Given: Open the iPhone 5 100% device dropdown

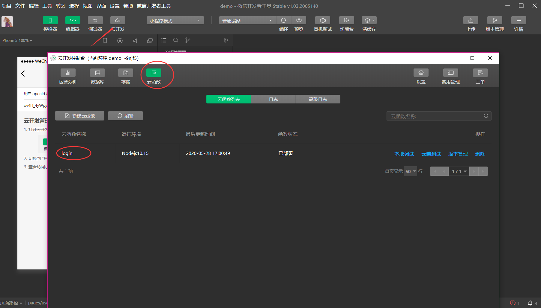Looking at the screenshot, I should [17, 40].
